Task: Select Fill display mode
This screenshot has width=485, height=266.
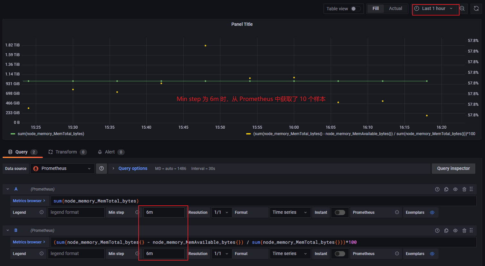Action: (375, 9)
